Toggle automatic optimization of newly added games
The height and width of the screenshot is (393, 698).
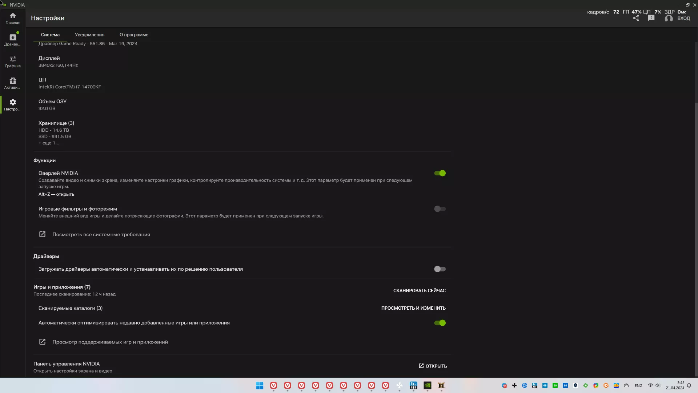[440, 323]
